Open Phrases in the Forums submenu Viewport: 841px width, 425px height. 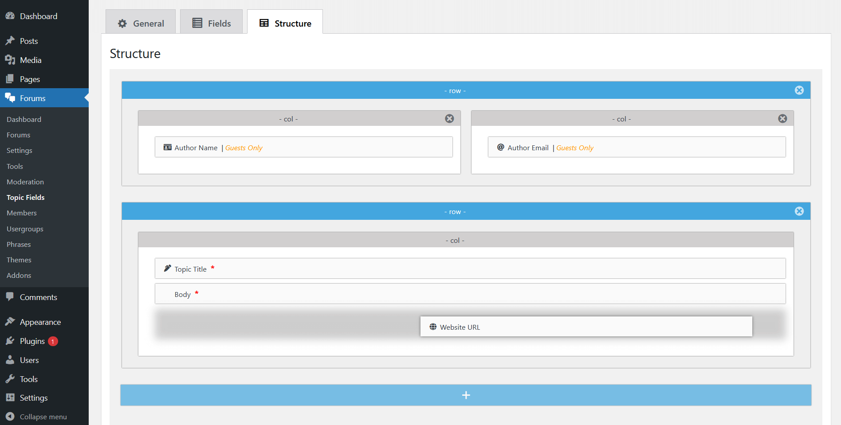[x=19, y=244]
